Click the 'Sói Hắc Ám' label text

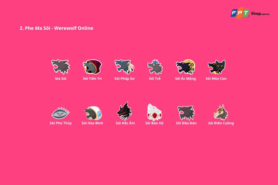pos(125,123)
